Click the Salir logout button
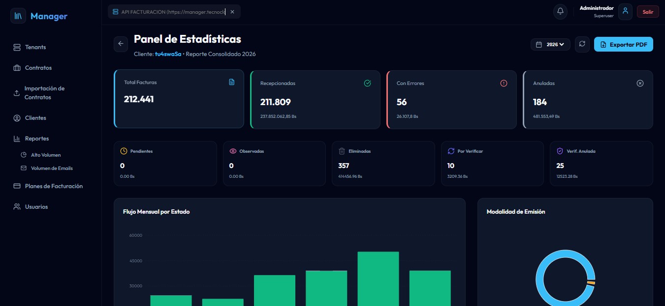The width and height of the screenshot is (665, 306). pyautogui.click(x=648, y=12)
